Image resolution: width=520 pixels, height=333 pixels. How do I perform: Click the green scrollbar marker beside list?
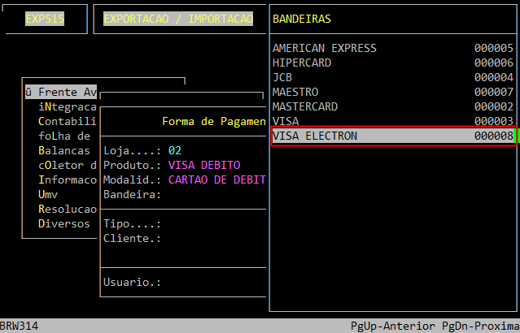coord(517,136)
